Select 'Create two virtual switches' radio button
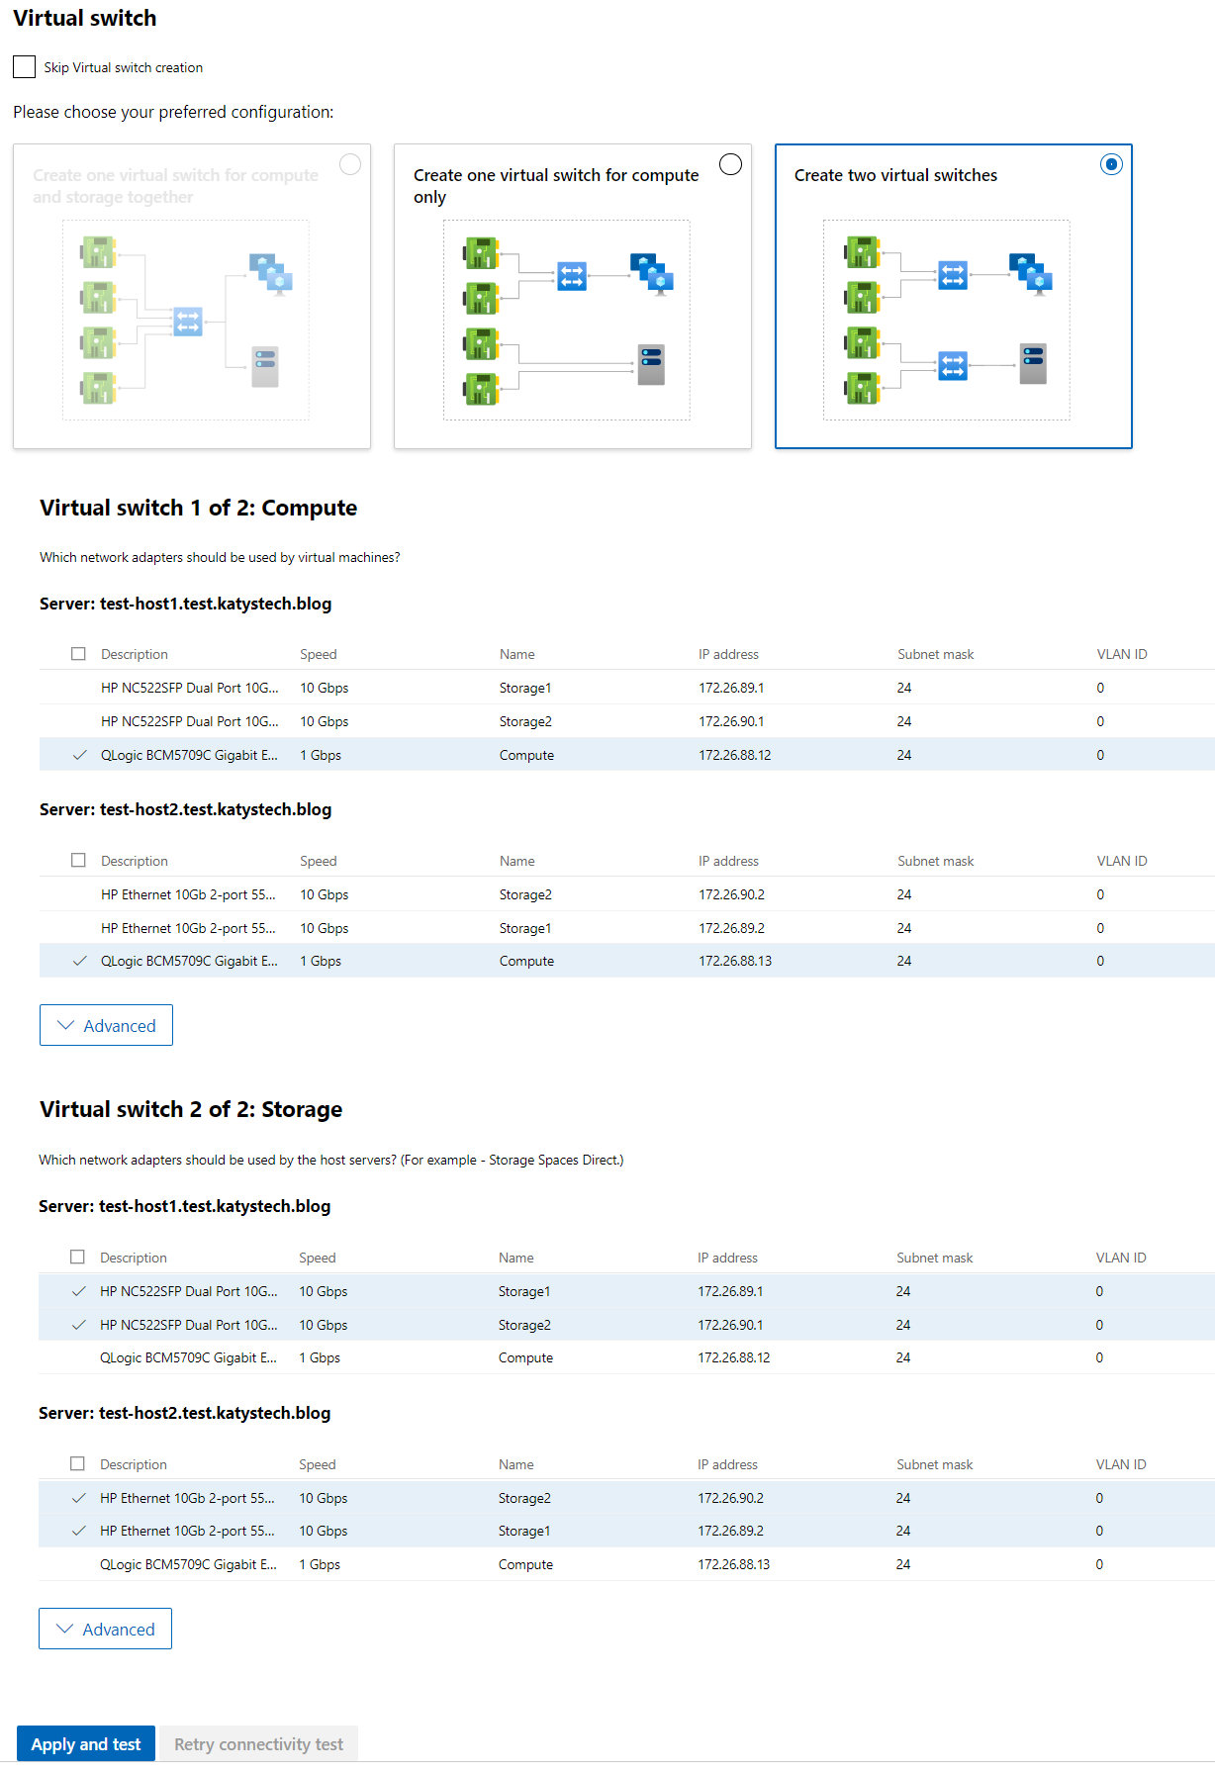This screenshot has height=1774, width=1215. click(x=1111, y=164)
